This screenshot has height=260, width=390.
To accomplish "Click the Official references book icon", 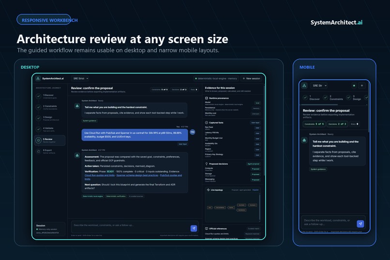I will (207, 229).
